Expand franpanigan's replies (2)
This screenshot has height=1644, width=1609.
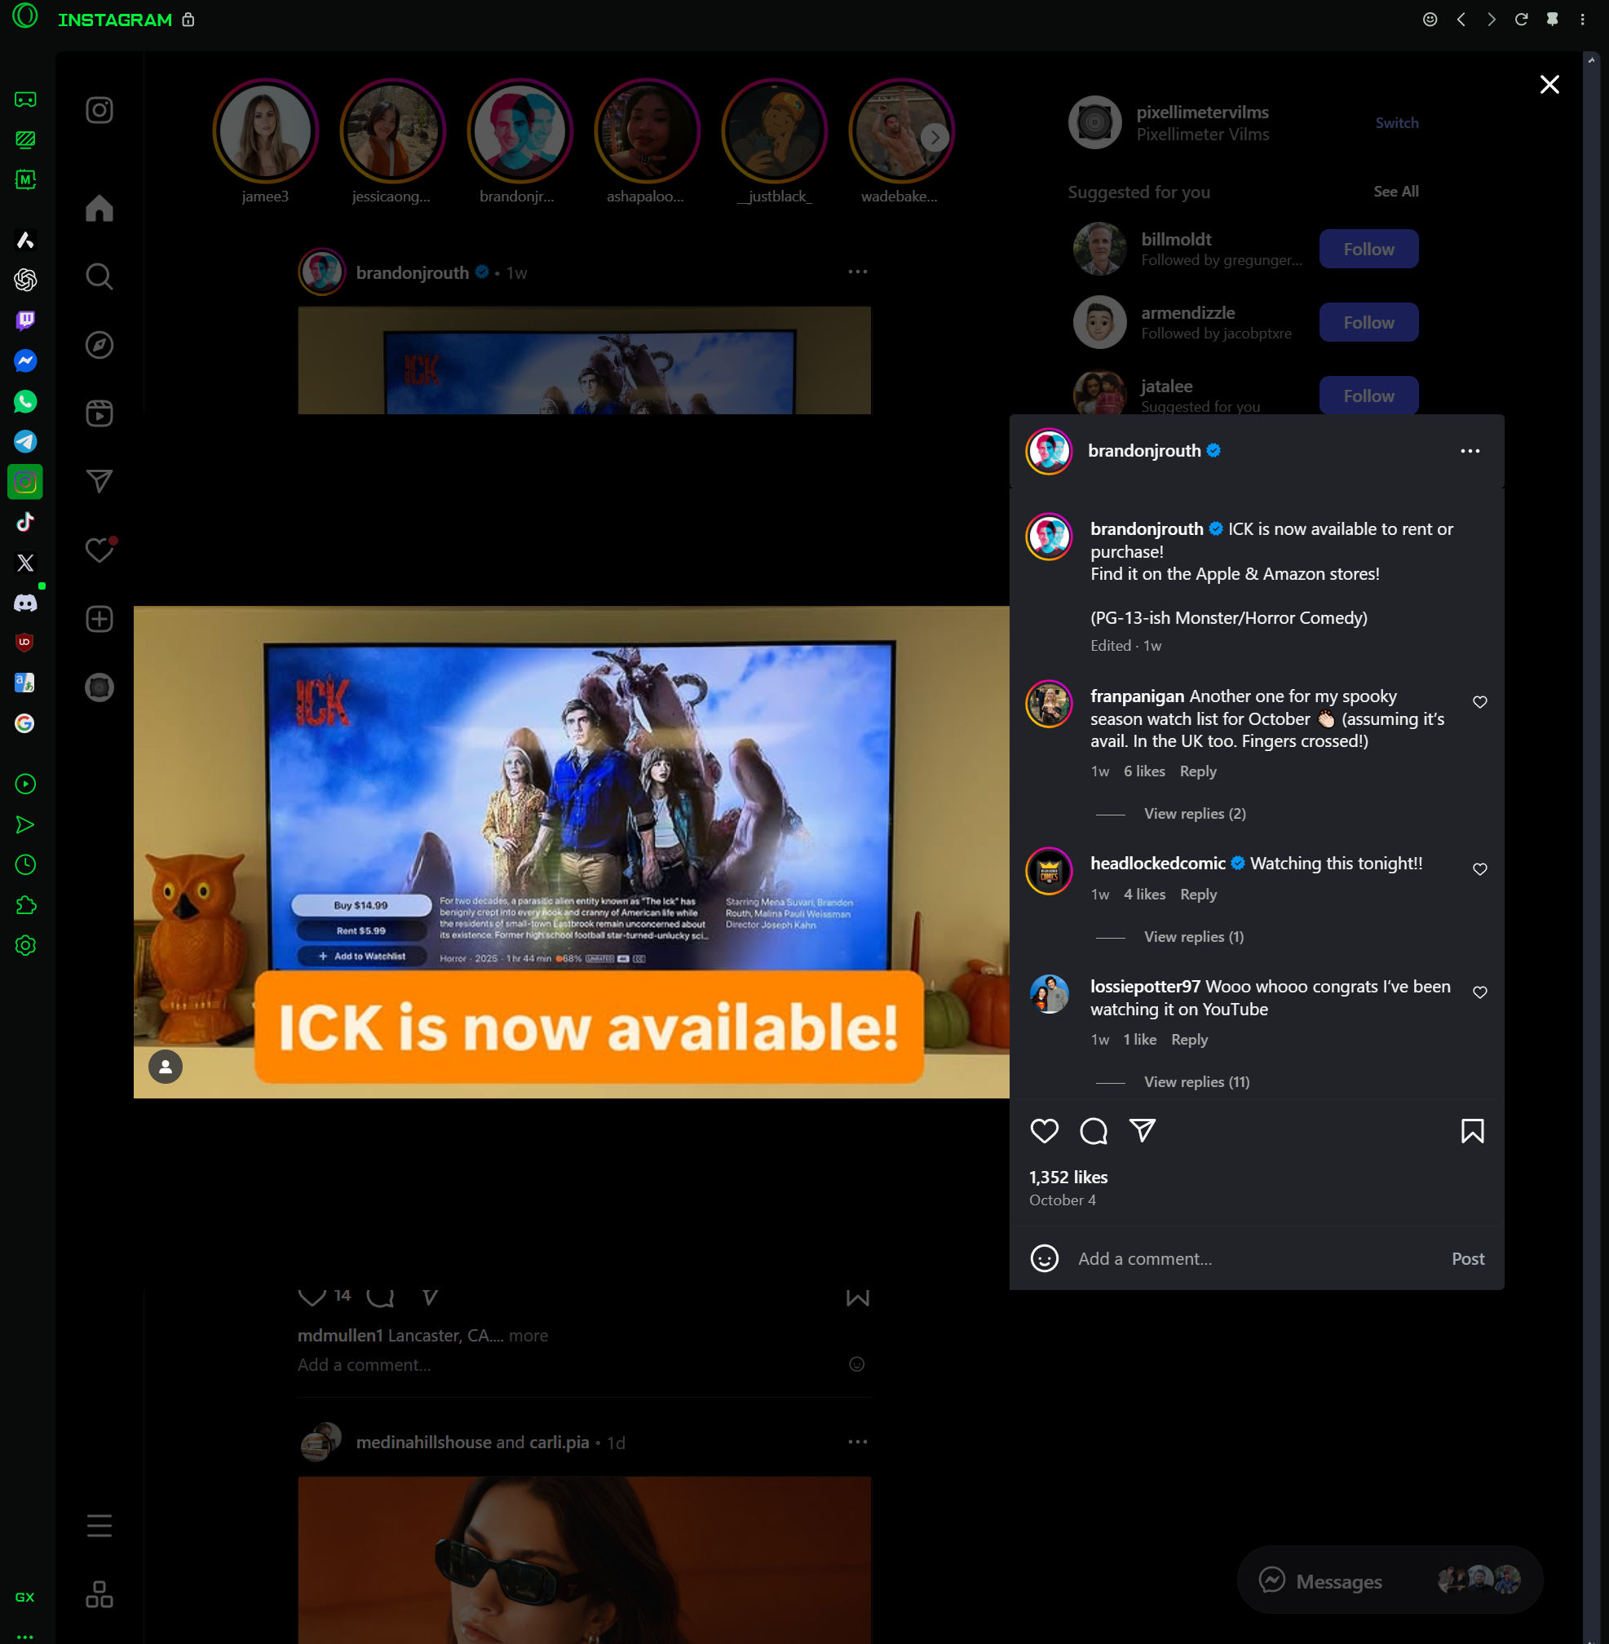[x=1194, y=814]
